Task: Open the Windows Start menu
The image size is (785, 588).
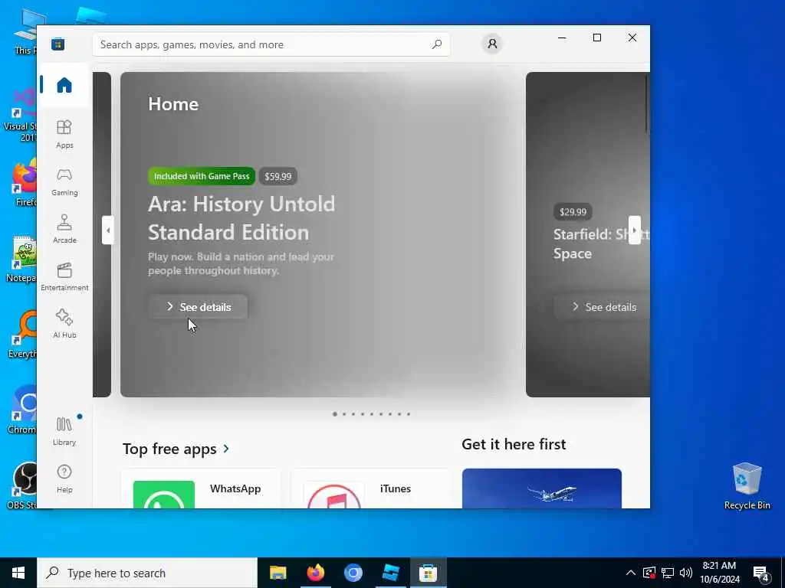Action: [x=18, y=573]
